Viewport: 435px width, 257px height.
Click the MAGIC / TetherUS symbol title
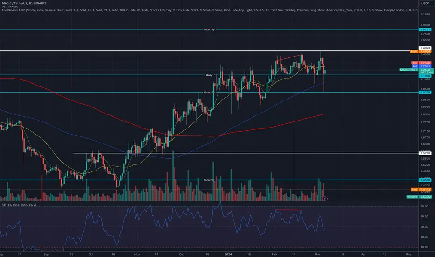click(24, 3)
